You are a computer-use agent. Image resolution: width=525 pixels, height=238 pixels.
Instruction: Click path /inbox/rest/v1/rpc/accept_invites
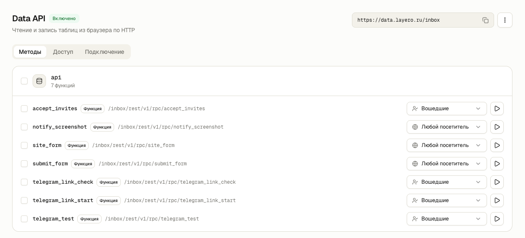point(157,109)
